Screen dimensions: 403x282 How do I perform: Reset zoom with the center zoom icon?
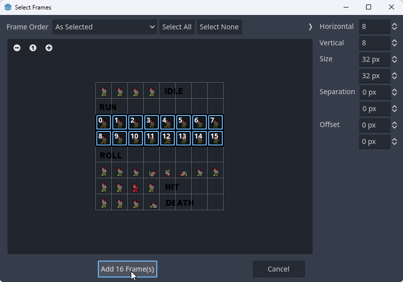coord(33,48)
